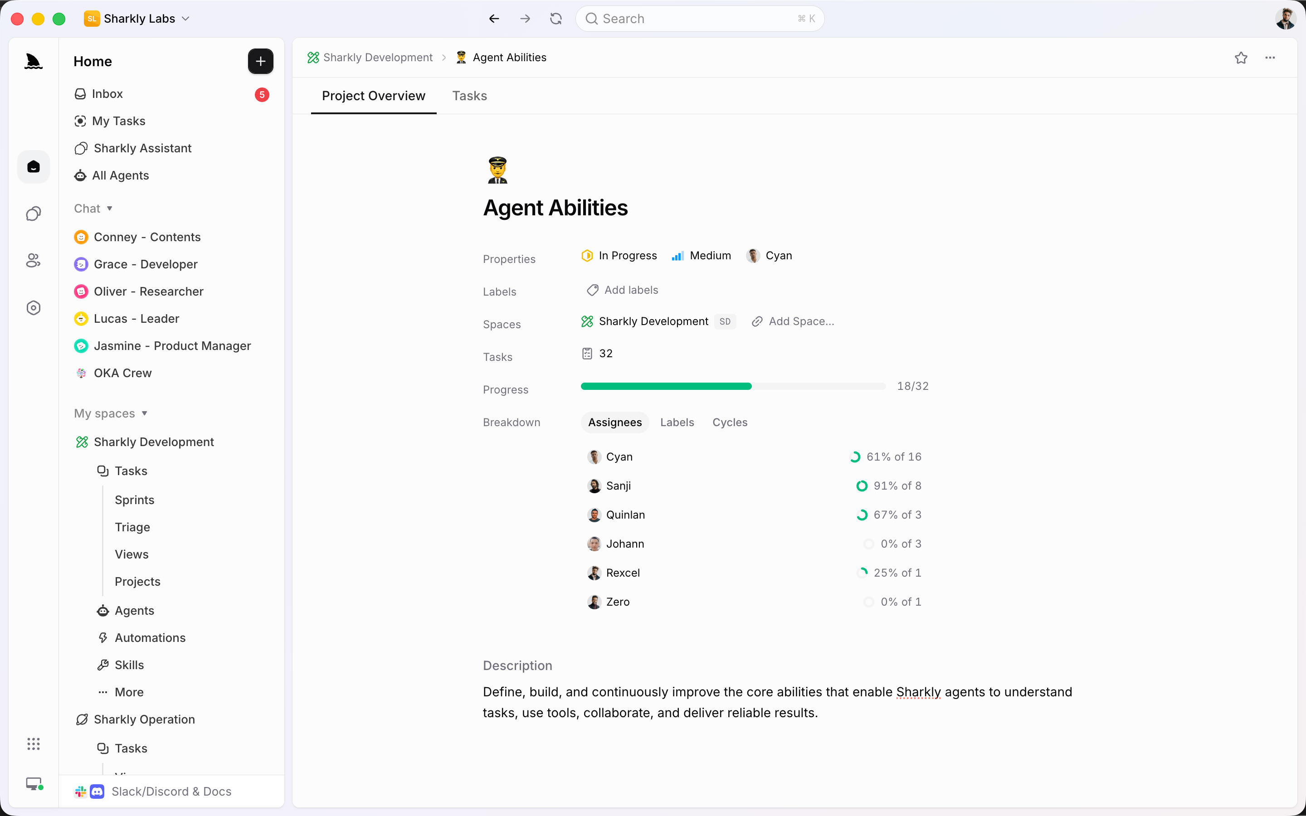This screenshot has height=816, width=1306.
Task: Click the Sharkly shark logo icon
Action: [x=34, y=61]
